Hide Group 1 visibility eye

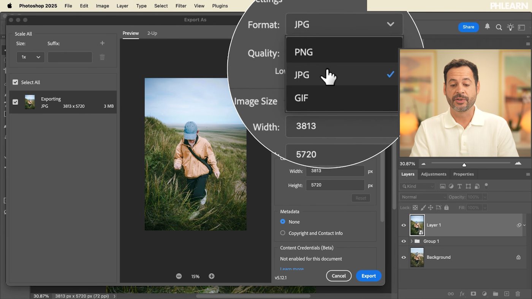(x=404, y=241)
